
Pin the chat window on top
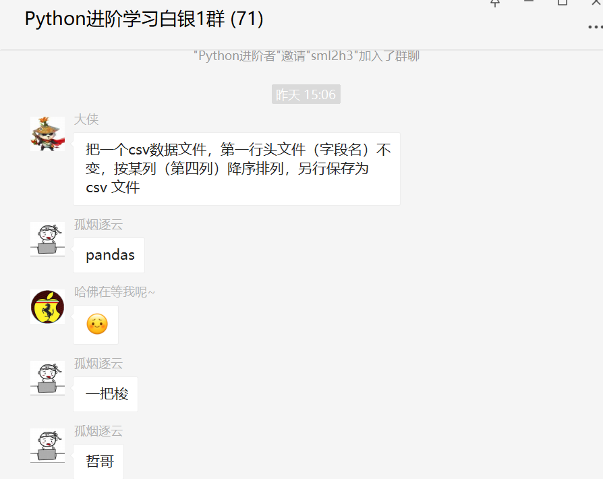point(495,3)
